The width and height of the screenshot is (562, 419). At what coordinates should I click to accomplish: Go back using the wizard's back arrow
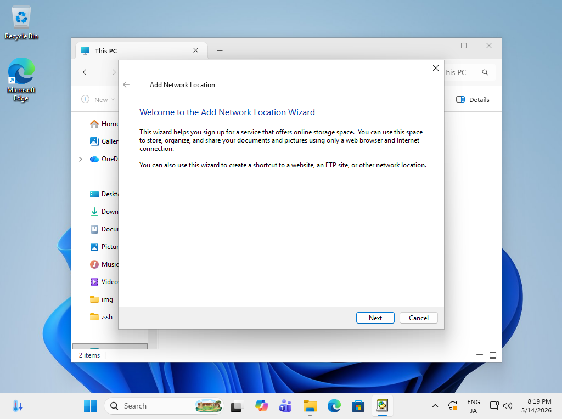pyautogui.click(x=126, y=84)
